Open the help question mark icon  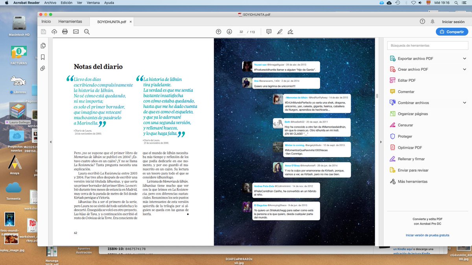coord(422,22)
